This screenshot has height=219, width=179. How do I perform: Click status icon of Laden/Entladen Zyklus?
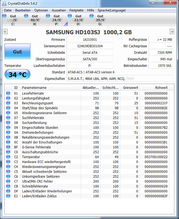[x=8, y=196]
